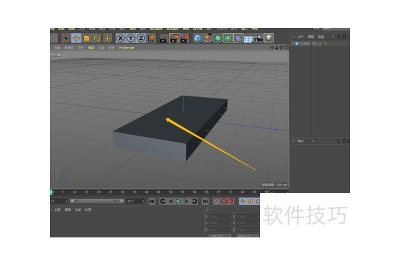Open the green subdivision generator icon
Screen dimensions: 400x266
click(218, 39)
